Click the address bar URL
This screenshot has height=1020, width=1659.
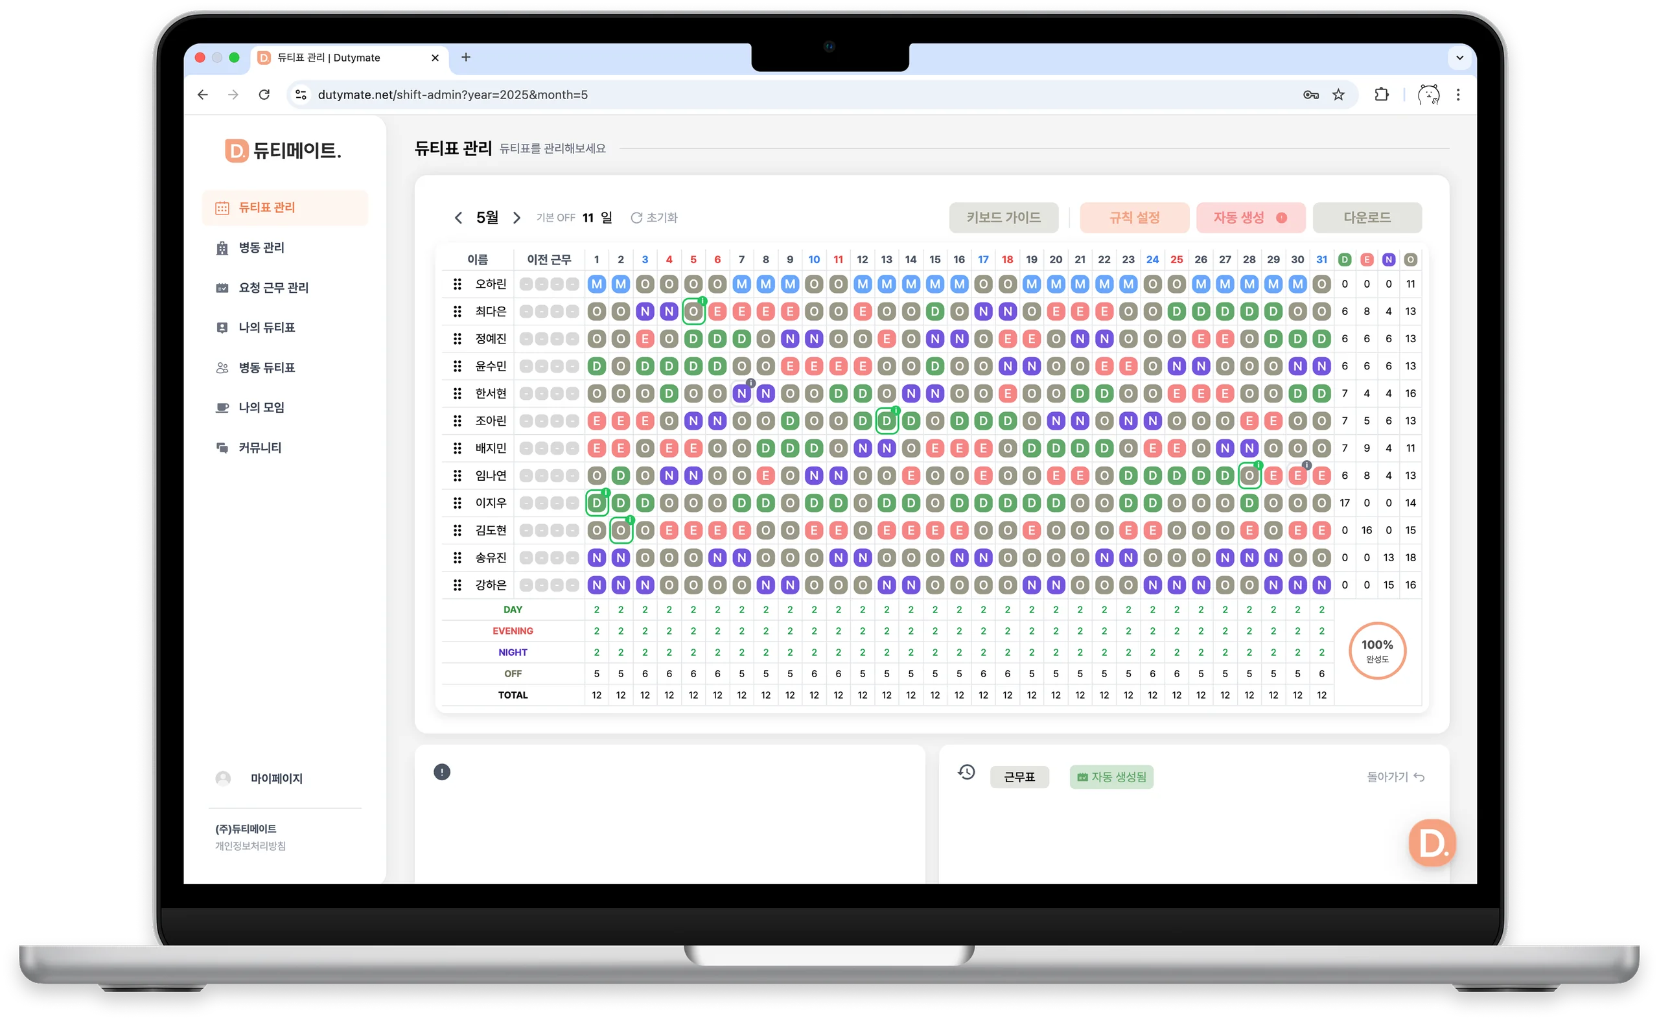click(x=453, y=95)
